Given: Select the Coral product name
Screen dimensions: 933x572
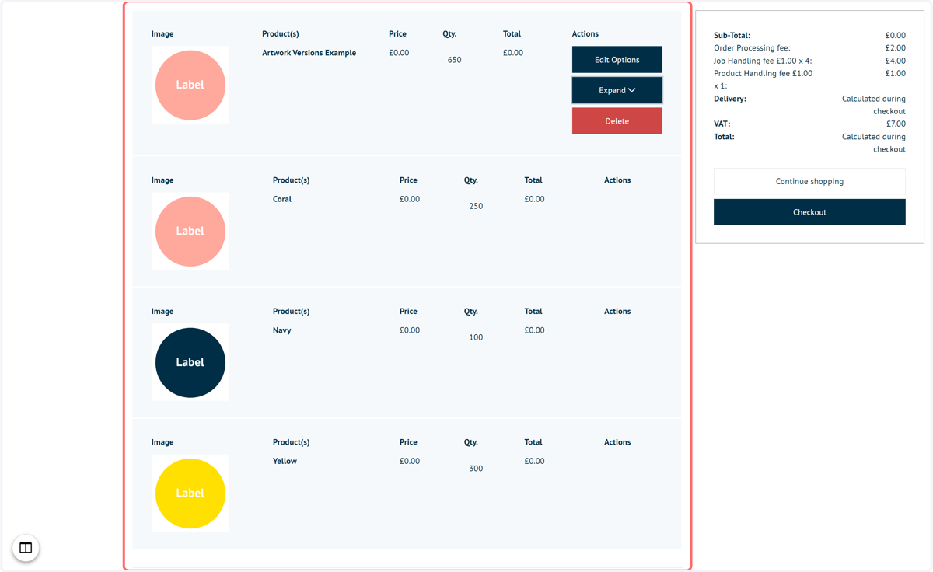Looking at the screenshot, I should coord(282,199).
